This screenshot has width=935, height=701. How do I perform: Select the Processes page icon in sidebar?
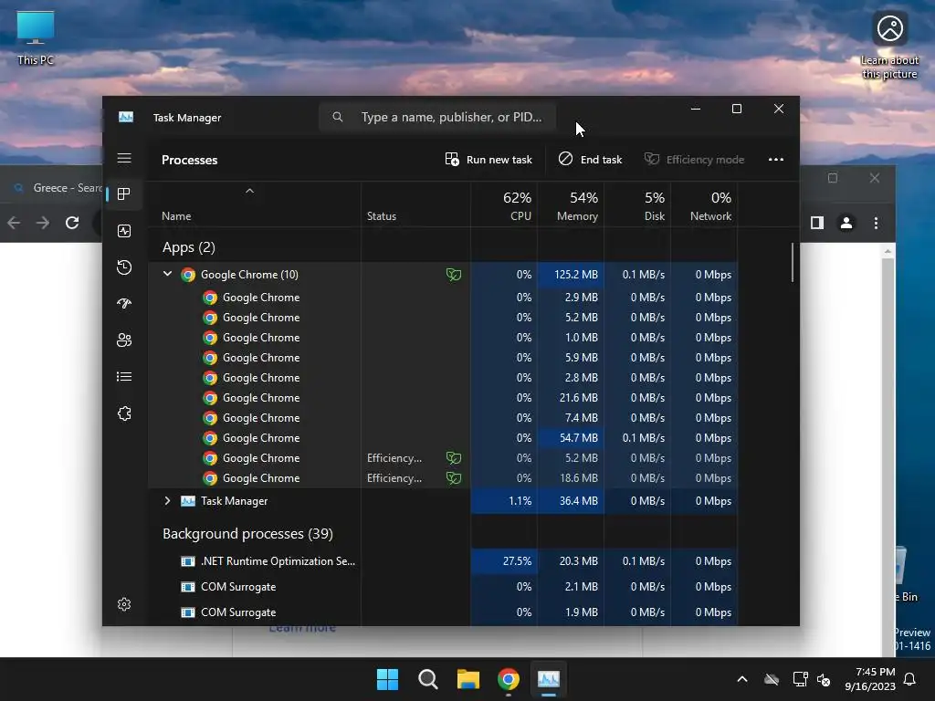124,194
